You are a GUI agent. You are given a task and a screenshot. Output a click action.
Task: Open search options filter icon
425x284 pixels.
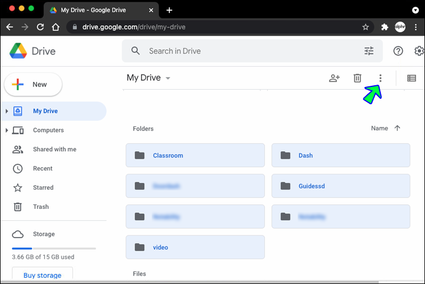pyautogui.click(x=369, y=51)
